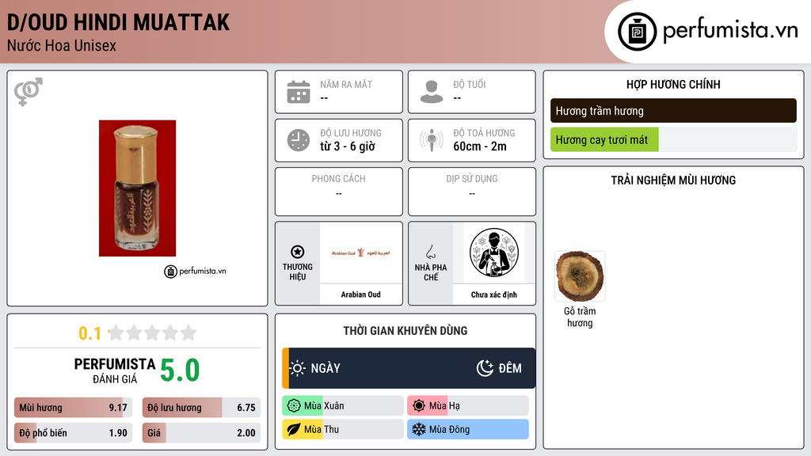Click the 0.1 user rating number

coord(90,333)
